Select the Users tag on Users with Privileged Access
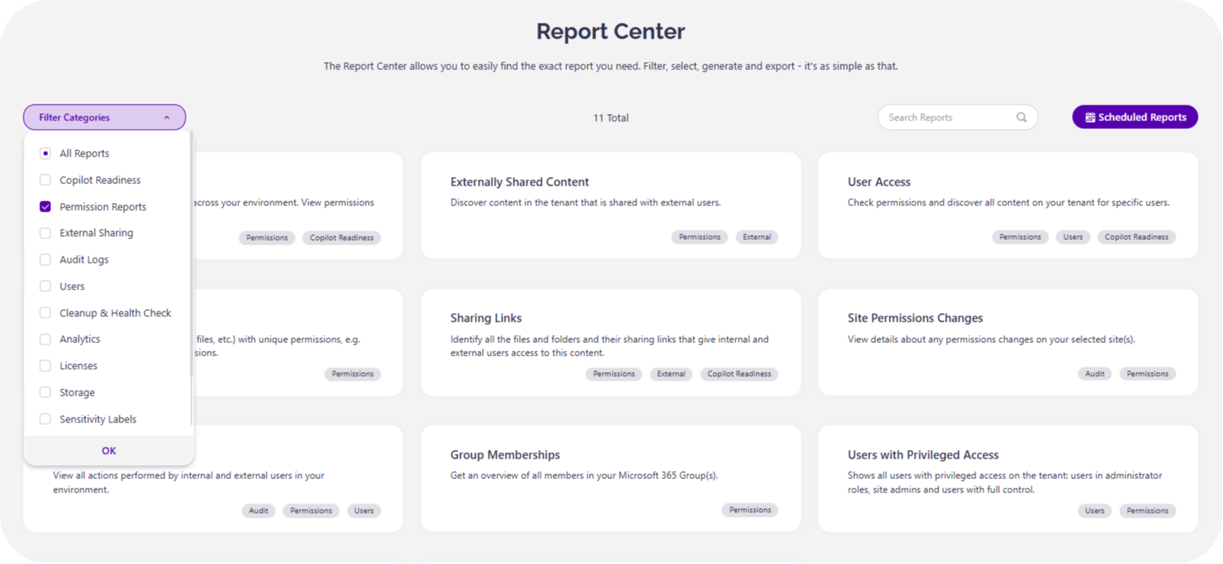The width and height of the screenshot is (1223, 564). pyautogui.click(x=1094, y=510)
